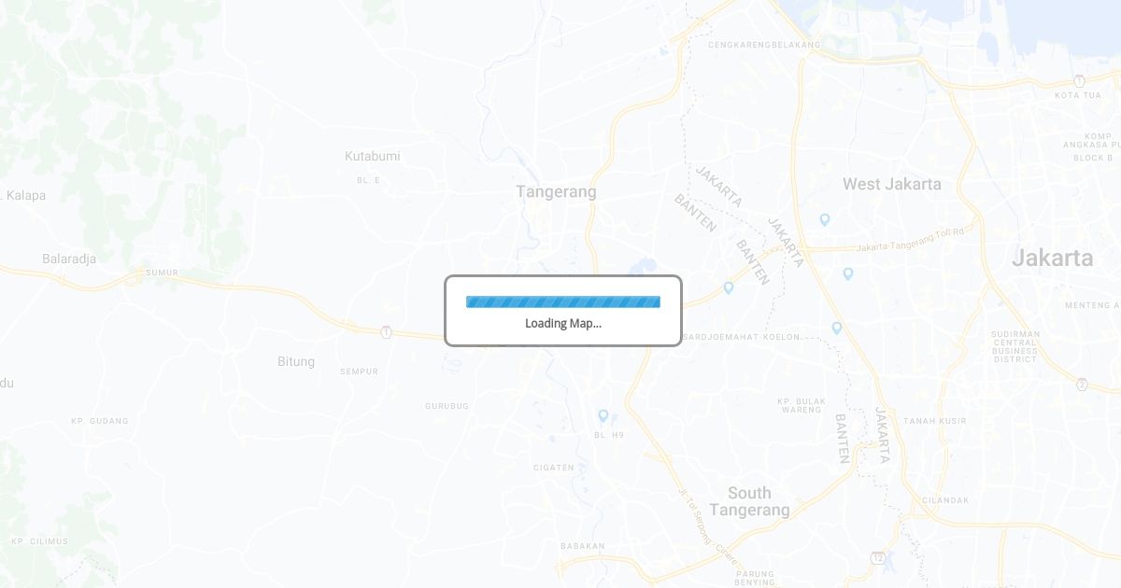Image resolution: width=1121 pixels, height=588 pixels.
Task: Select the Tangerang city label
Action: click(x=556, y=191)
